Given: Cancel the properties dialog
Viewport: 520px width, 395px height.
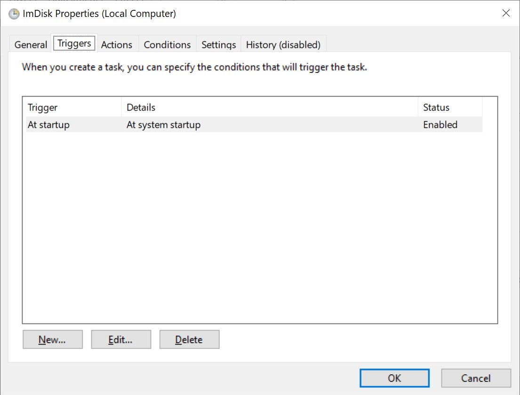Looking at the screenshot, I should coord(476,378).
